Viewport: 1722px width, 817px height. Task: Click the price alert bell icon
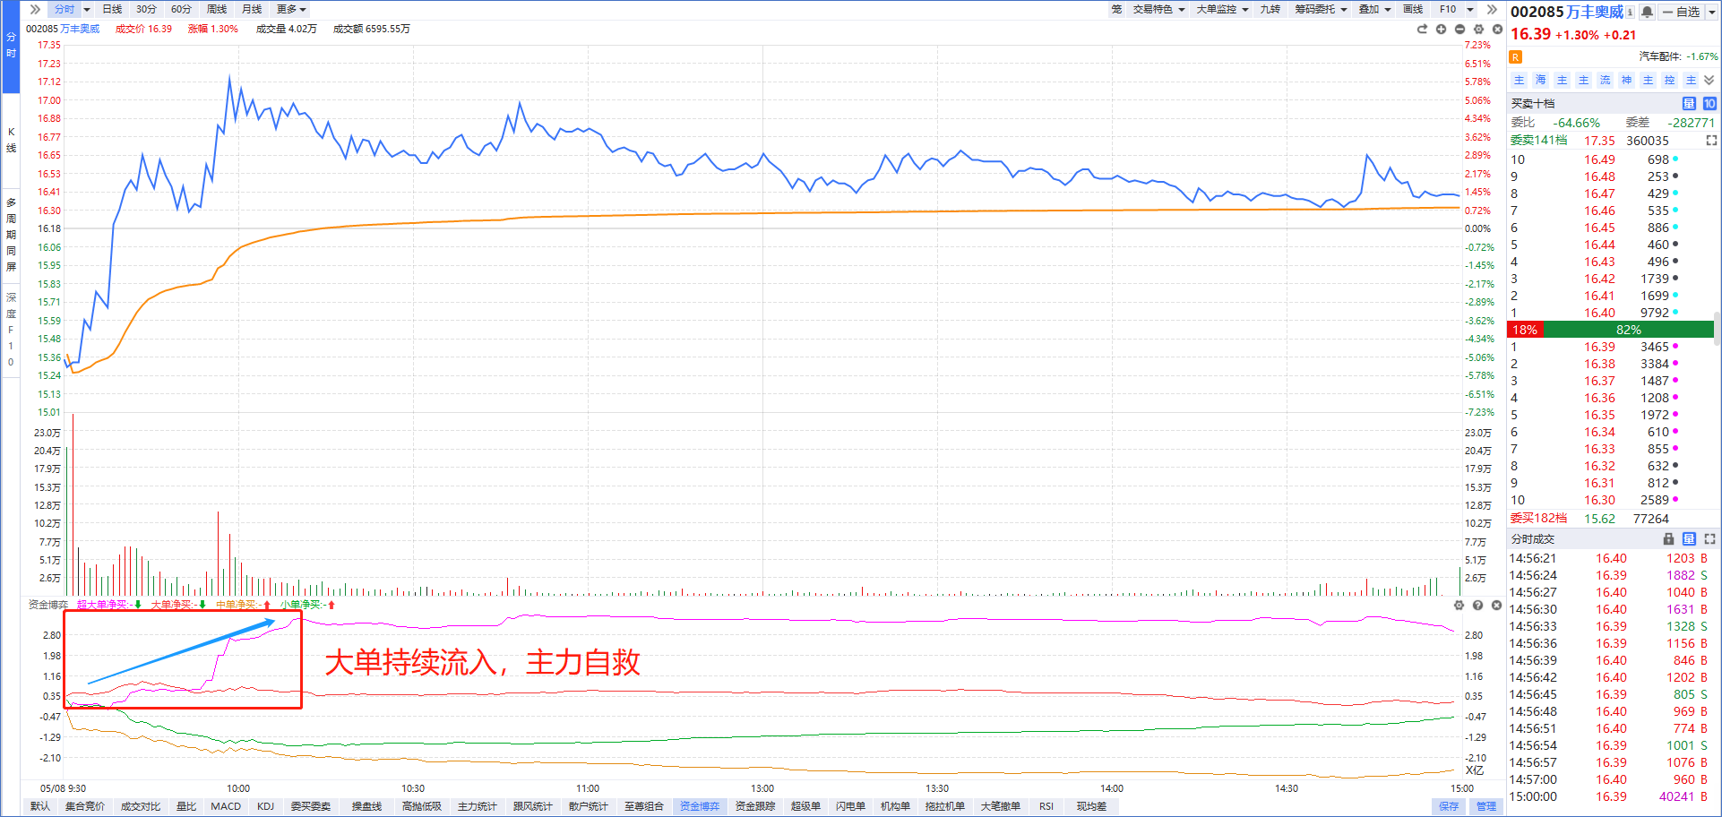pos(1647,12)
